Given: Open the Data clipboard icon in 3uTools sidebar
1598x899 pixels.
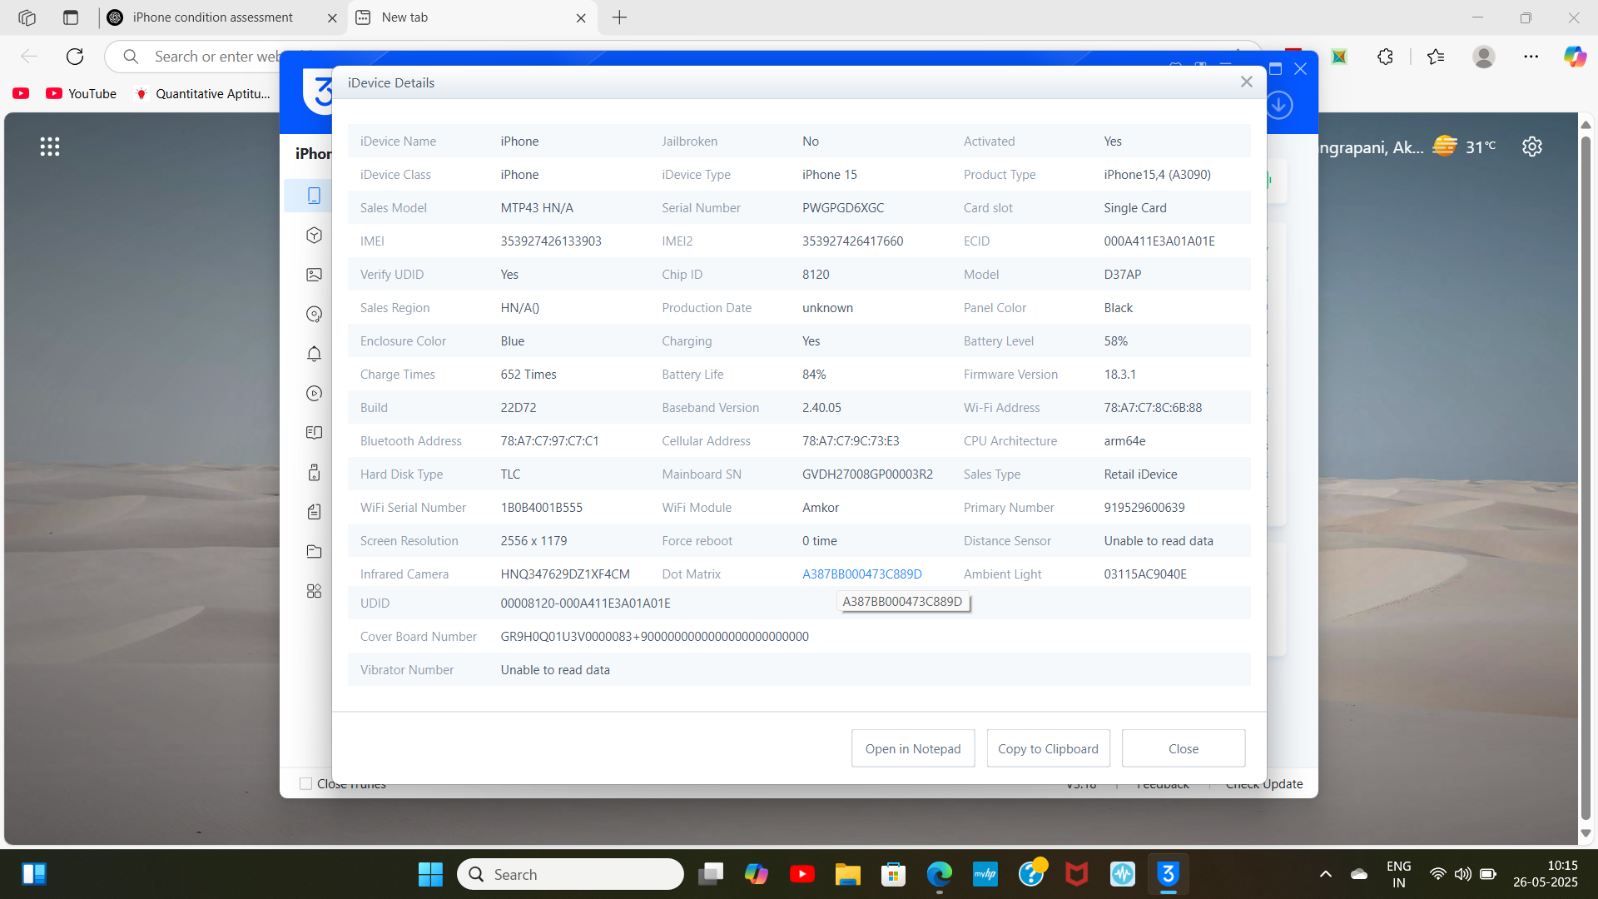Looking at the screenshot, I should click(x=314, y=512).
